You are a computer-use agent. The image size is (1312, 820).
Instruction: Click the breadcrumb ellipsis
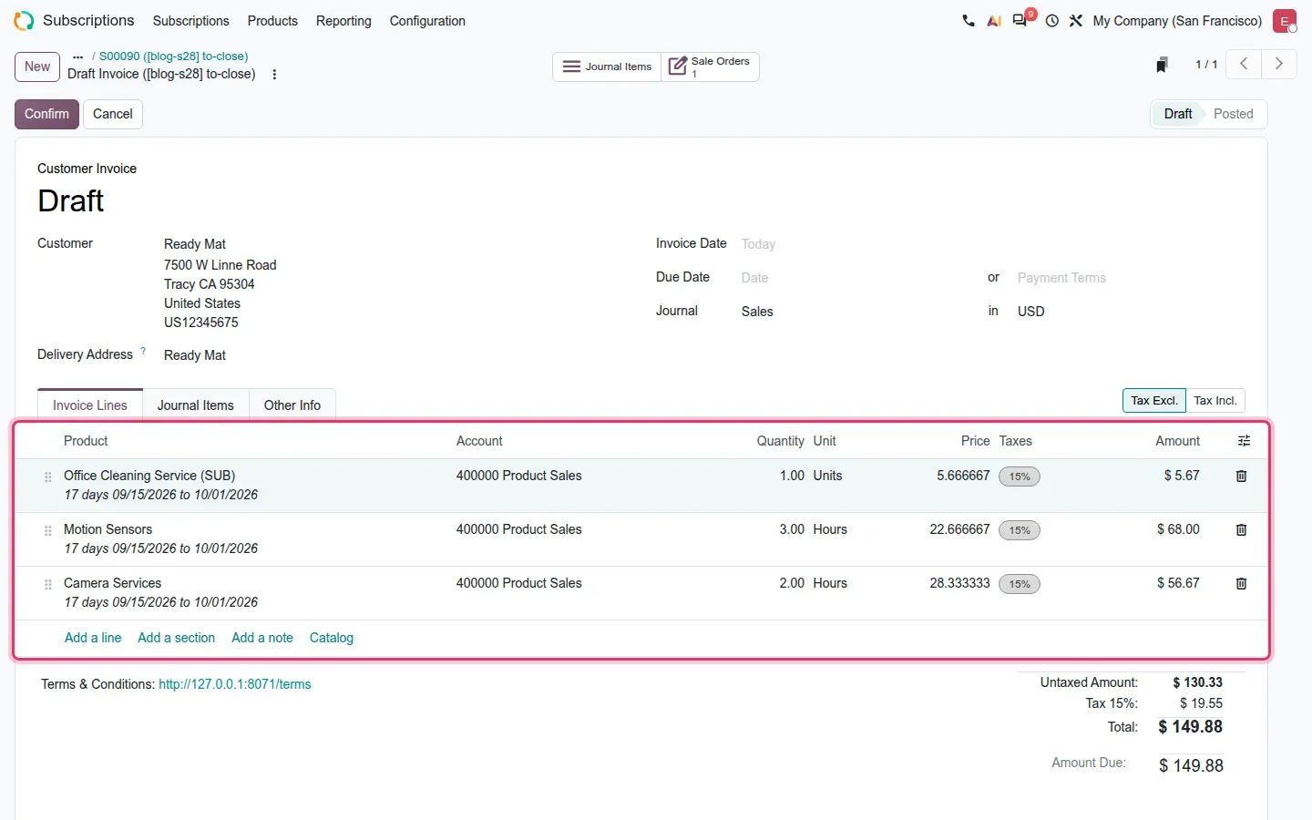pos(78,56)
